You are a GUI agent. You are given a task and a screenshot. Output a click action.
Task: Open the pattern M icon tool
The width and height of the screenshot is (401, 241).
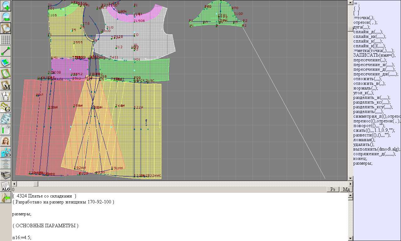(x=6, y=85)
